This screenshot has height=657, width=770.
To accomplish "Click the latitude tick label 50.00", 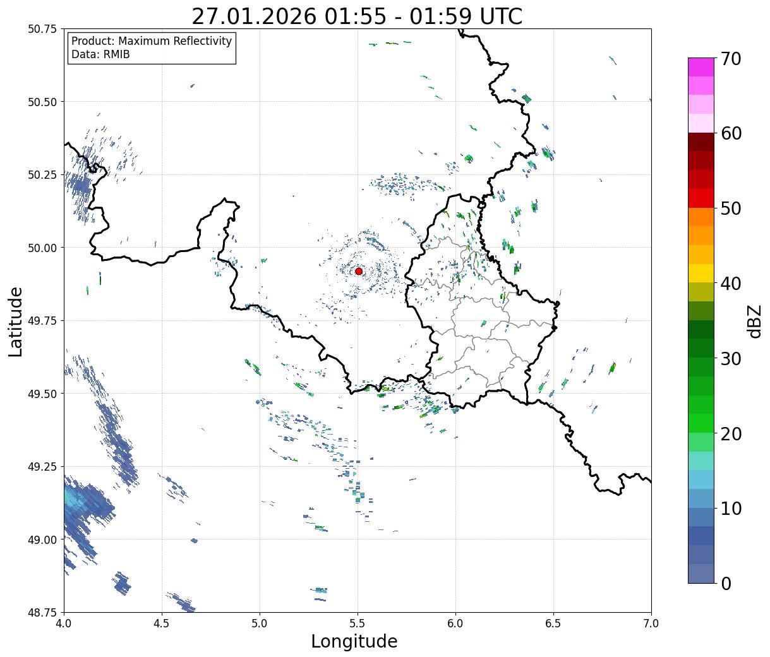I will pos(42,248).
